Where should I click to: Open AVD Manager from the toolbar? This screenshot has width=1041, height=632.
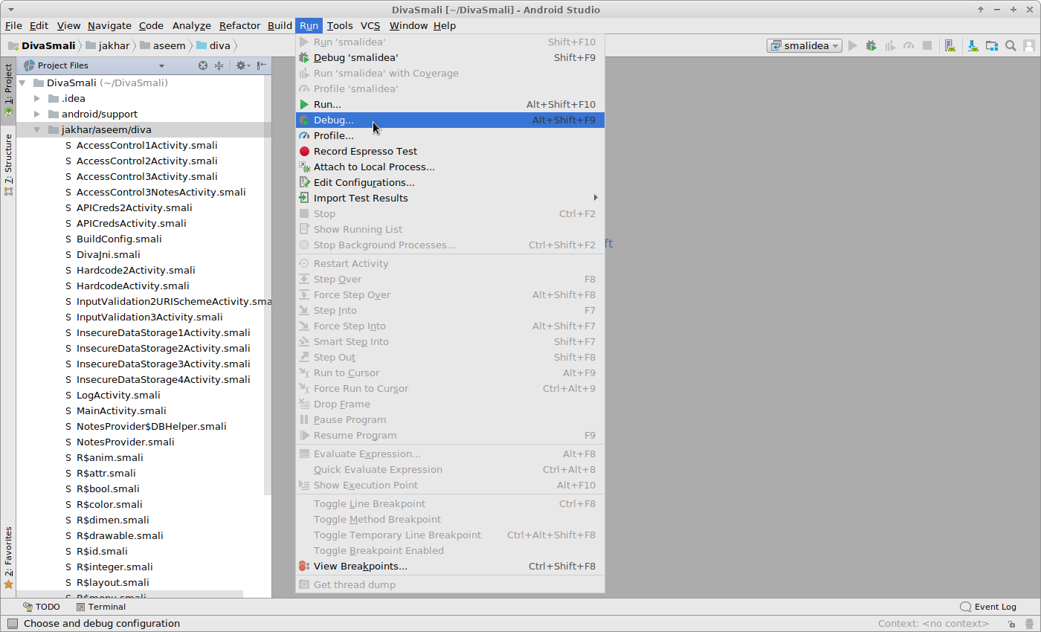pyautogui.click(x=950, y=46)
